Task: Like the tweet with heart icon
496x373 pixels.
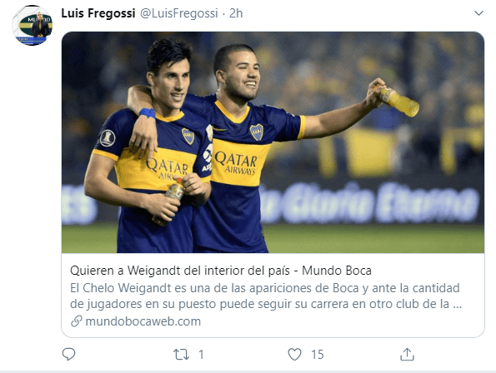Action: [294, 355]
